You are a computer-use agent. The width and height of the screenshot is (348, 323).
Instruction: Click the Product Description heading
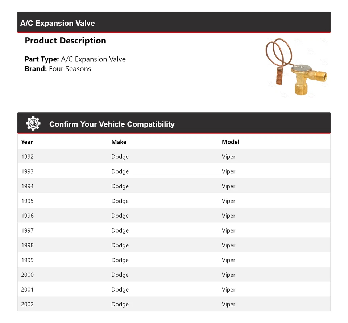tap(65, 41)
